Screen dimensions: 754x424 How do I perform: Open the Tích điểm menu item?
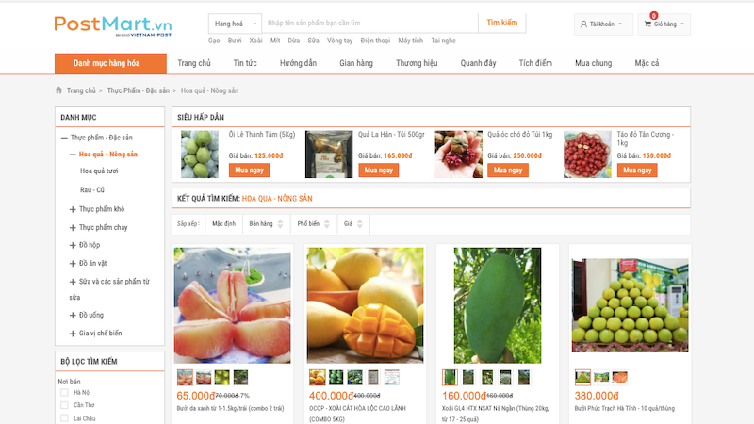coord(535,63)
